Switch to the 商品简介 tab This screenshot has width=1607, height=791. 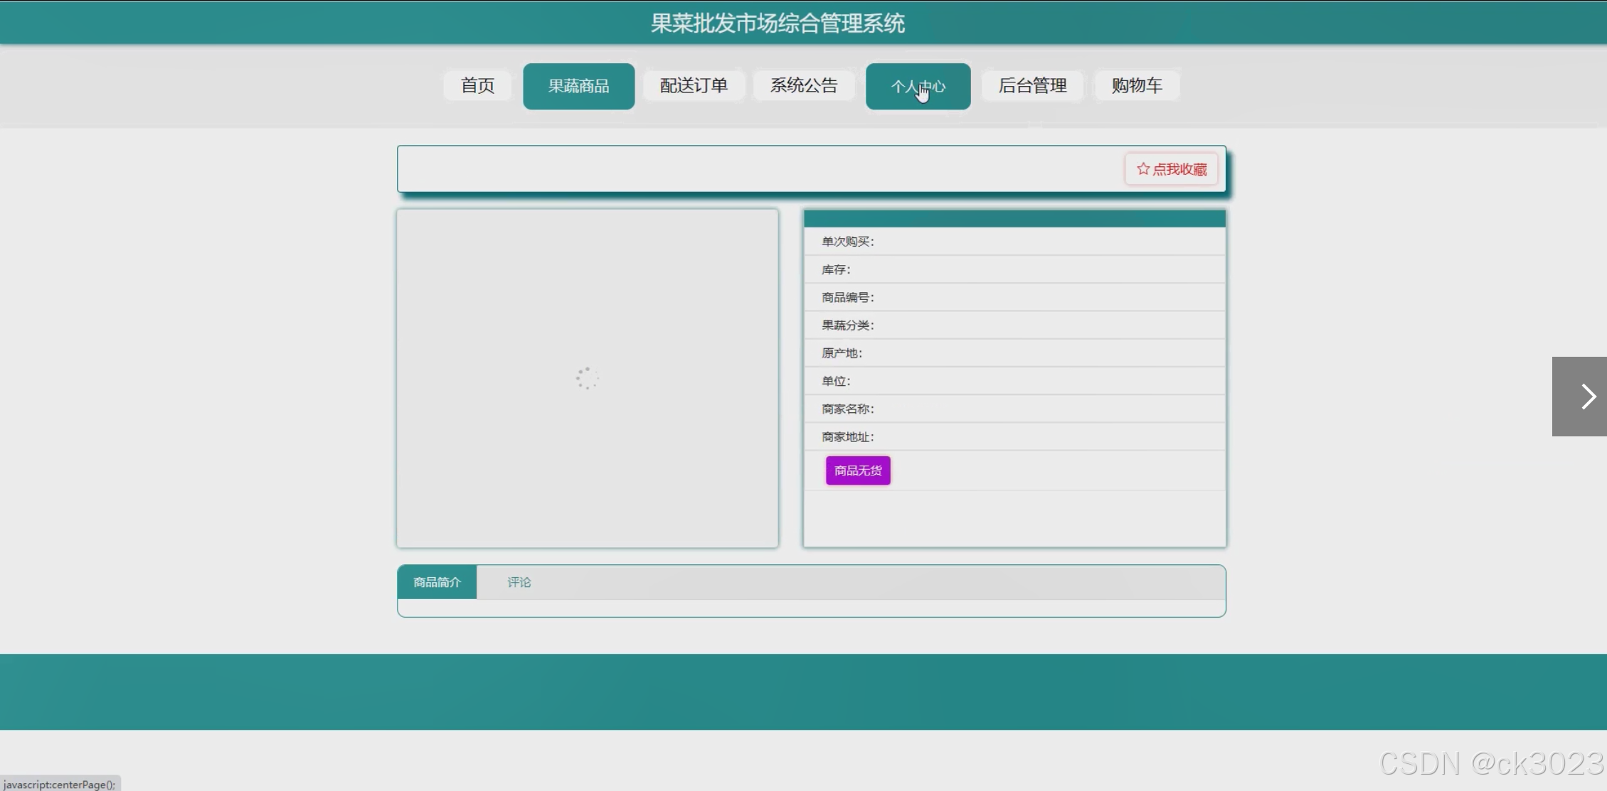pyautogui.click(x=437, y=582)
